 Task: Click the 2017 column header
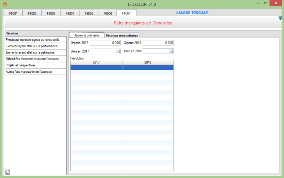pos(96,62)
